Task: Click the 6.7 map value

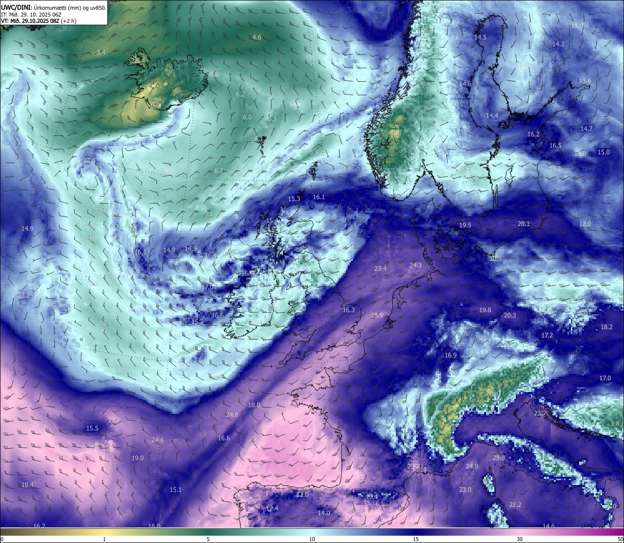Action: (x=219, y=171)
